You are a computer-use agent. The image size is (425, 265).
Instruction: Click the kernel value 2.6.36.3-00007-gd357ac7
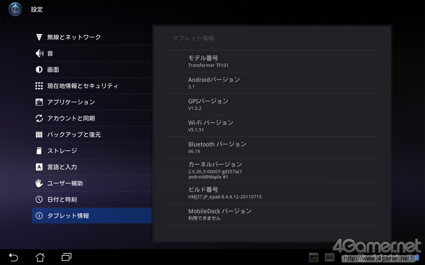point(215,171)
